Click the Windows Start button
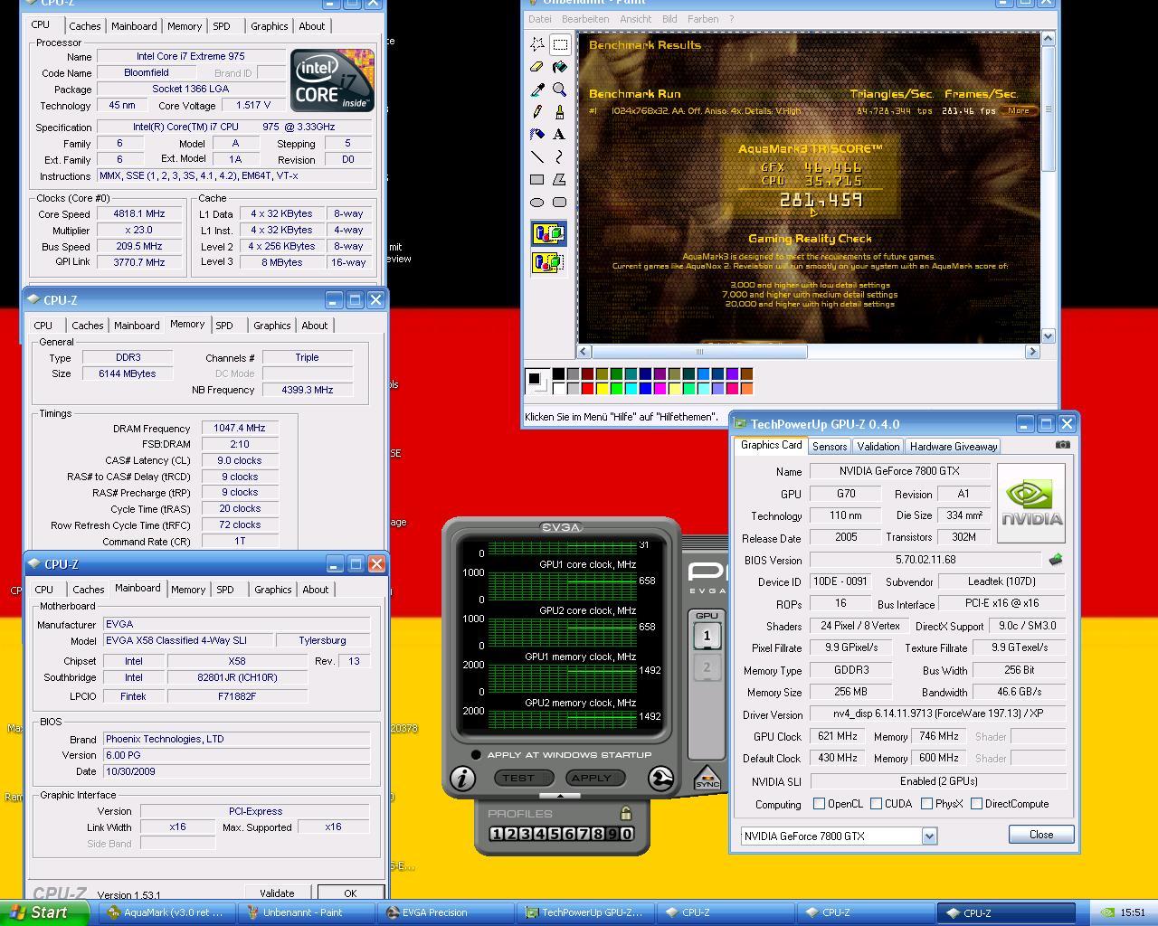Image resolution: width=1158 pixels, height=926 pixels. pos(44,912)
